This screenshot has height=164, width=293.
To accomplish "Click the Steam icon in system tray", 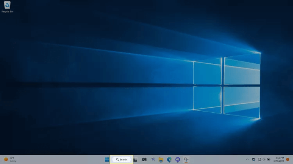I will tap(254, 159).
